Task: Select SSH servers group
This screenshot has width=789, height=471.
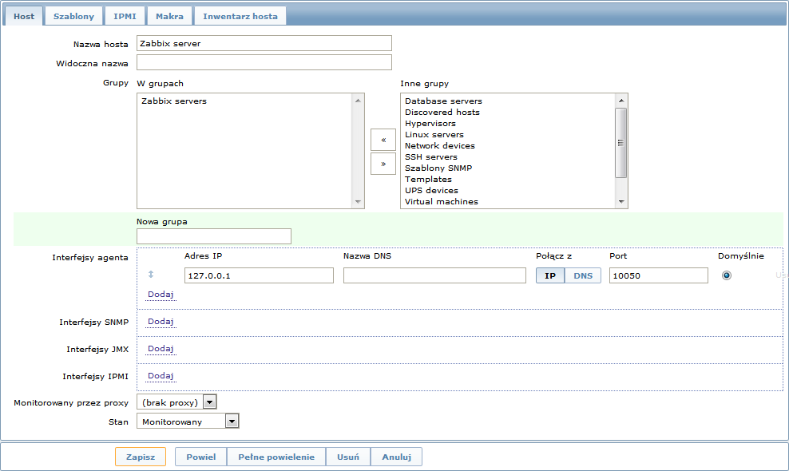Action: (431, 157)
